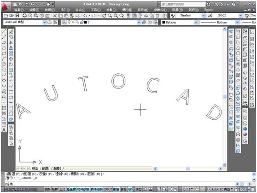Click the Dimension Style icon beside ISO-25

(210, 16)
